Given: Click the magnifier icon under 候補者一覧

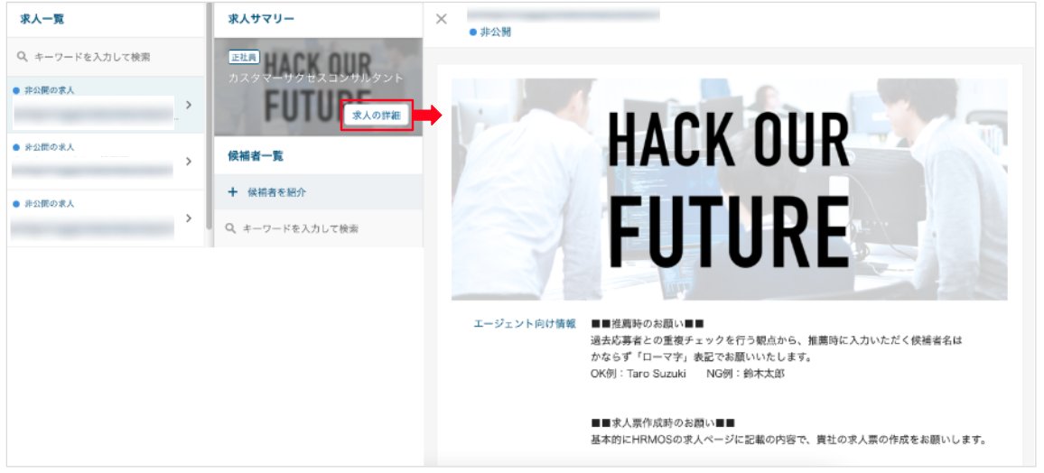Looking at the screenshot, I should pyautogui.click(x=231, y=228).
